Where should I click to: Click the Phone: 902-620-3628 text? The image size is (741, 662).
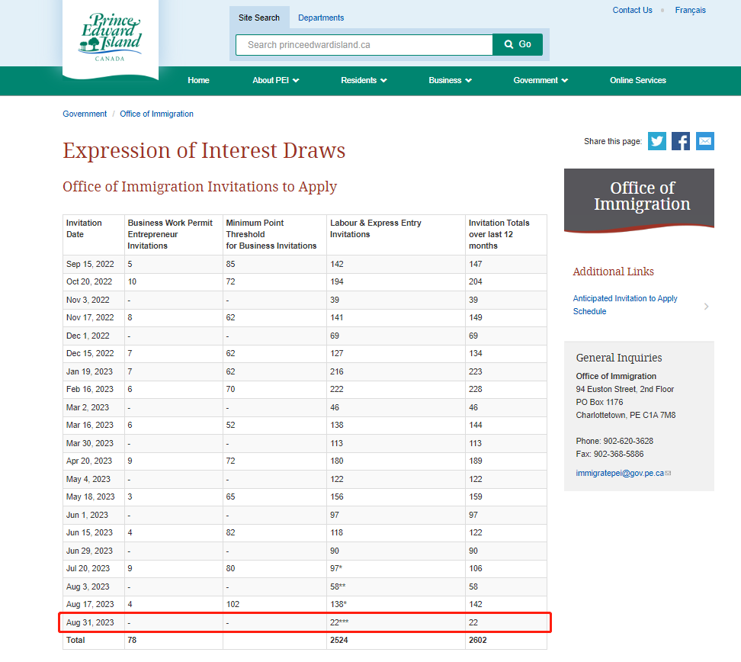pos(614,441)
